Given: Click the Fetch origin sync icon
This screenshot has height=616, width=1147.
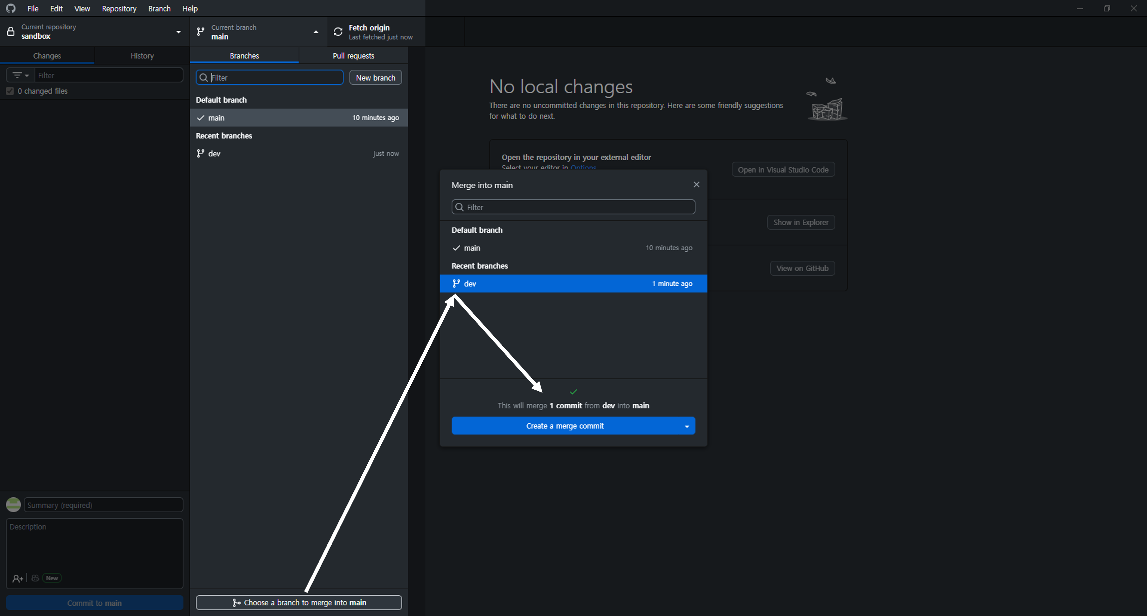Looking at the screenshot, I should [338, 32].
